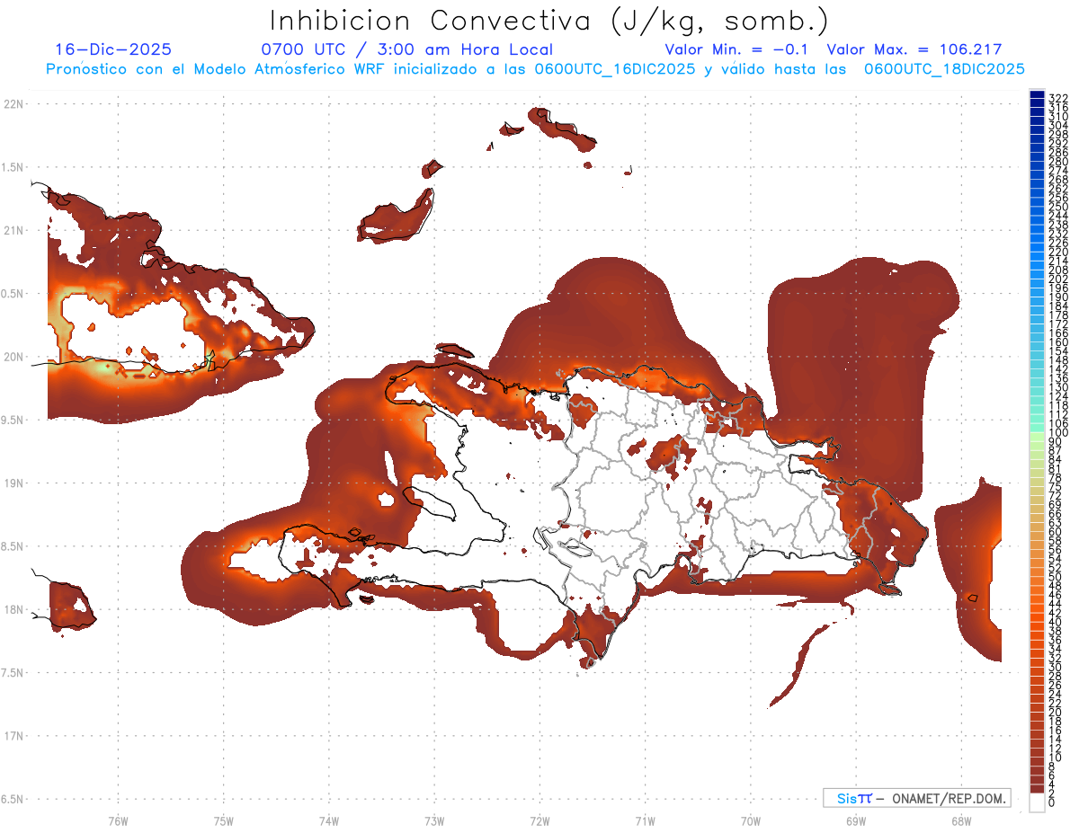Click the 'Valor Max. = 106.217' readout

click(x=914, y=49)
